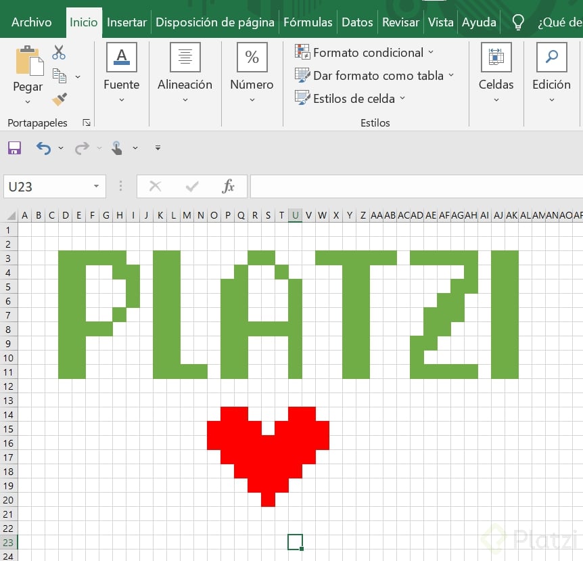Cancel formula entry with the X icon

(155, 186)
